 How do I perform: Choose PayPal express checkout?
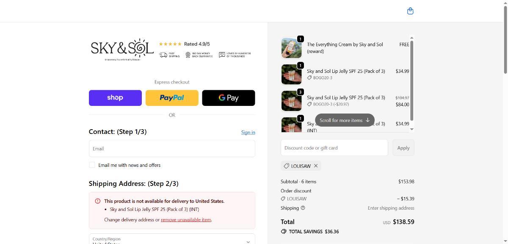(172, 98)
